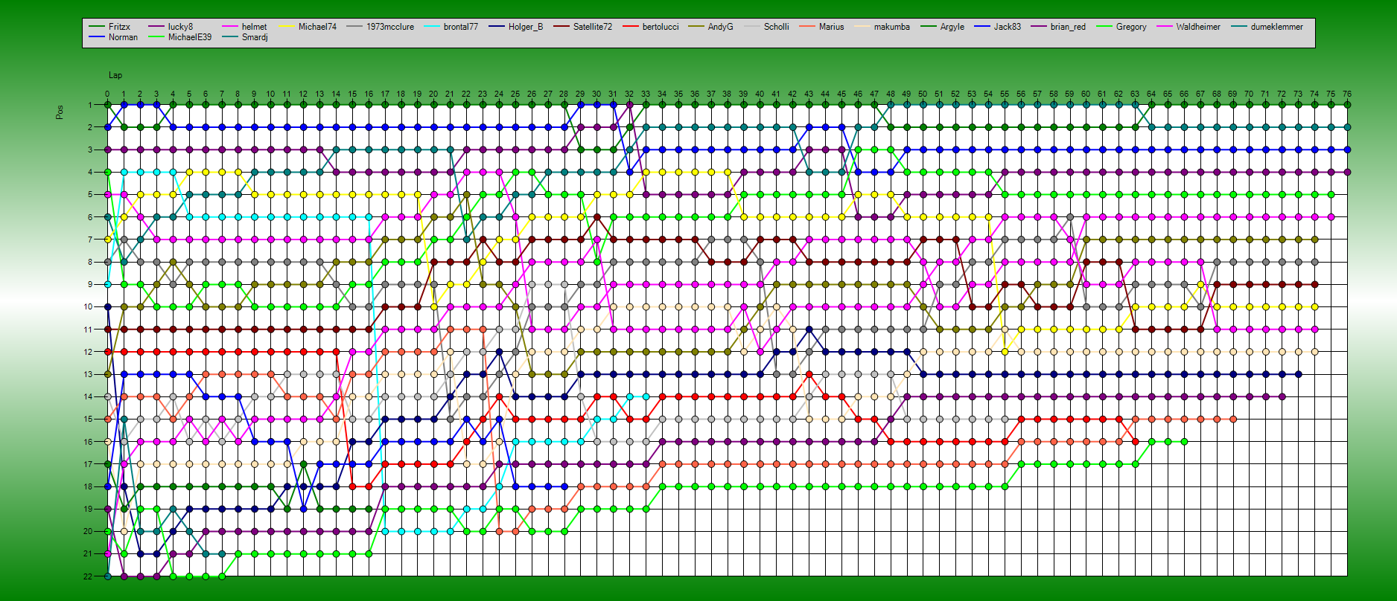Click the position 3 marker at lap 76

pos(1347,150)
